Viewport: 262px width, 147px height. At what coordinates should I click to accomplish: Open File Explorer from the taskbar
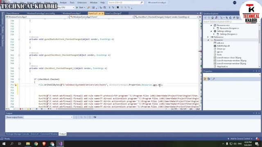tap(28, 144)
